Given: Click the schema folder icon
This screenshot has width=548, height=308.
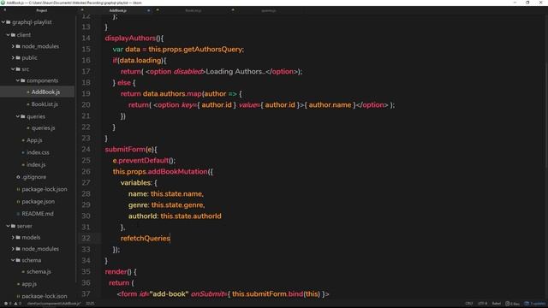Looking at the screenshot, I should [x=18, y=260].
